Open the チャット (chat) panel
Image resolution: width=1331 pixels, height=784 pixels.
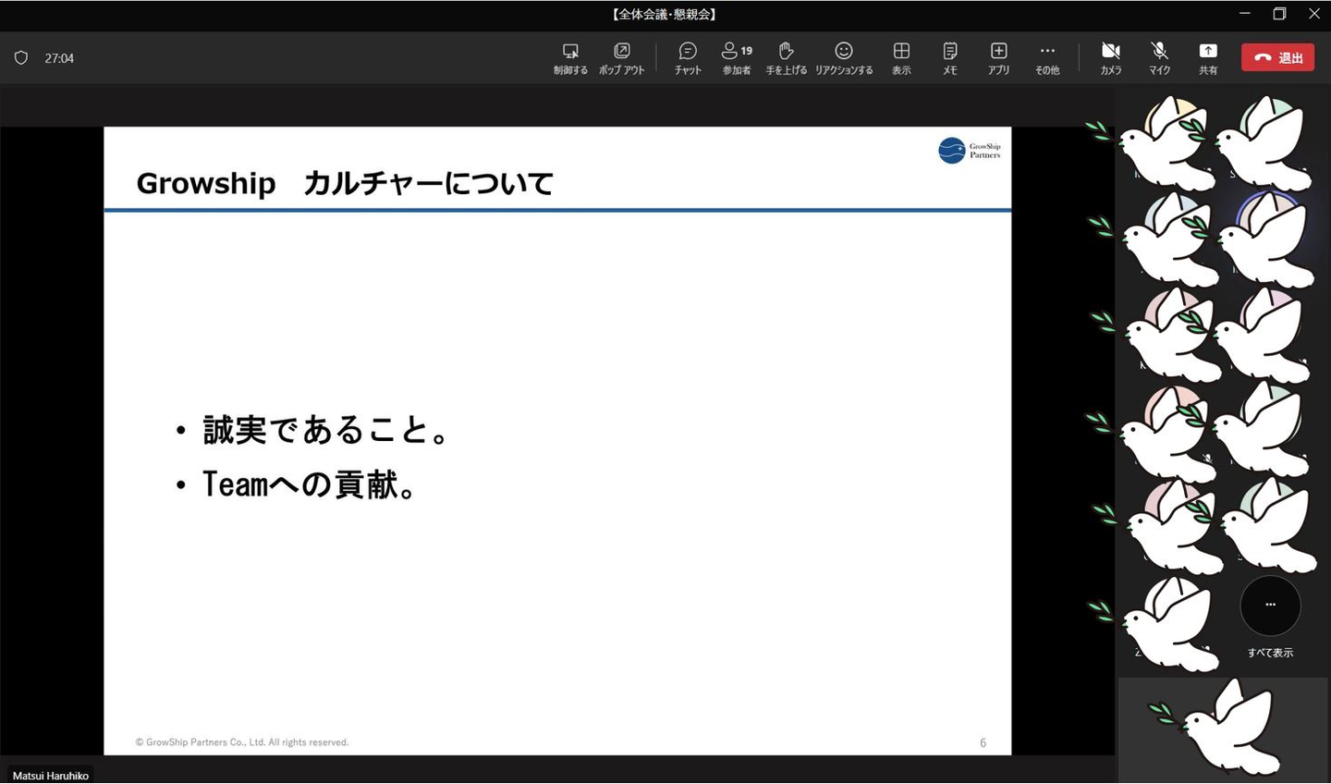point(687,57)
